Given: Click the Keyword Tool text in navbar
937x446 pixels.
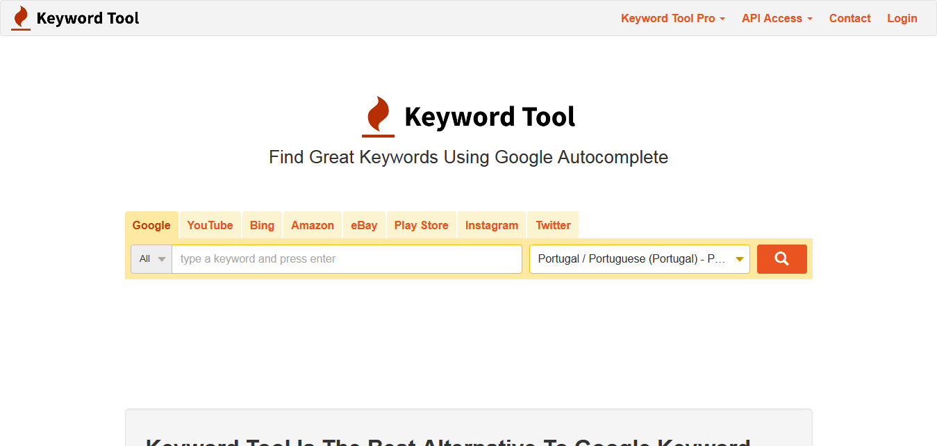Looking at the screenshot, I should 88,18.
